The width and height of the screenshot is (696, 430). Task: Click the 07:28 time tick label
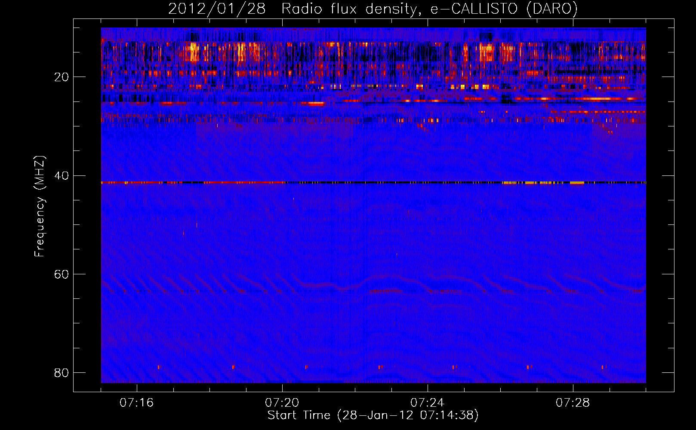(573, 403)
